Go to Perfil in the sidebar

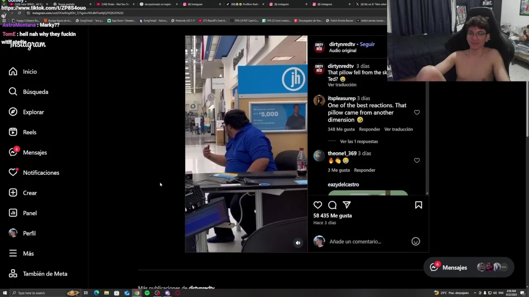pos(22,233)
